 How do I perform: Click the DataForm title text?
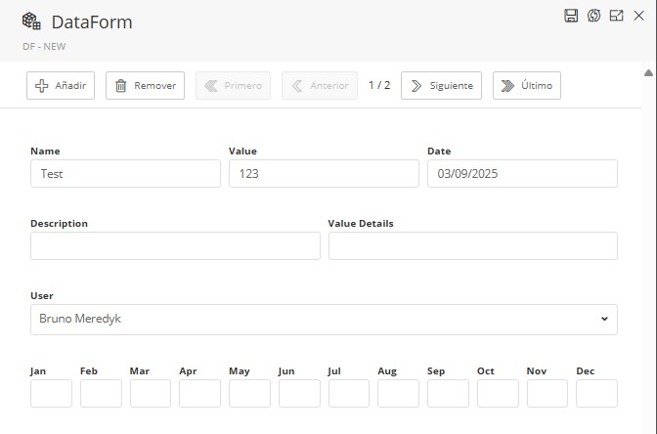(92, 22)
